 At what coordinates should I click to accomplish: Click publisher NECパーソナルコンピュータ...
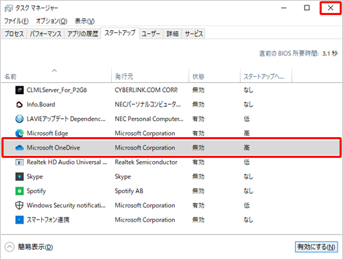click(147, 104)
